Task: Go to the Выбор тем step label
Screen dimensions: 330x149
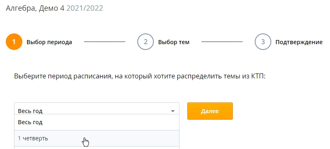Action: [x=174, y=42]
